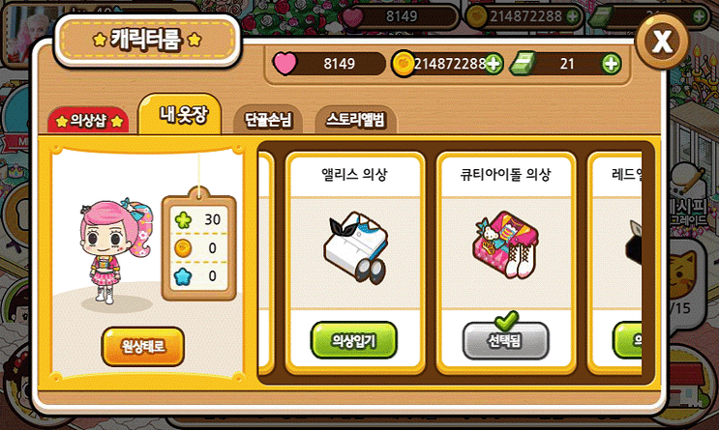
Task: Close the 캐릭터룸 window with the X button
Action: (662, 43)
